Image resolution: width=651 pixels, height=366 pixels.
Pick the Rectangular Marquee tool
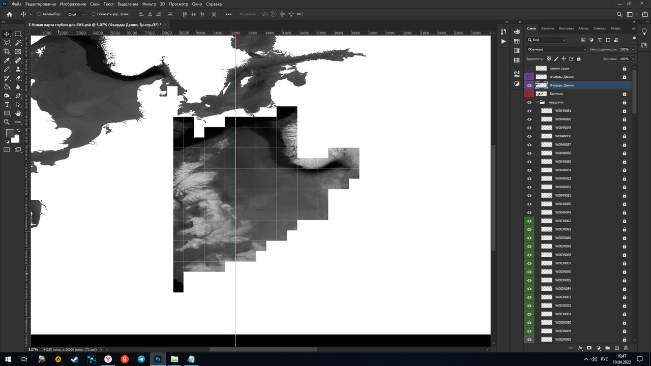tap(18, 34)
